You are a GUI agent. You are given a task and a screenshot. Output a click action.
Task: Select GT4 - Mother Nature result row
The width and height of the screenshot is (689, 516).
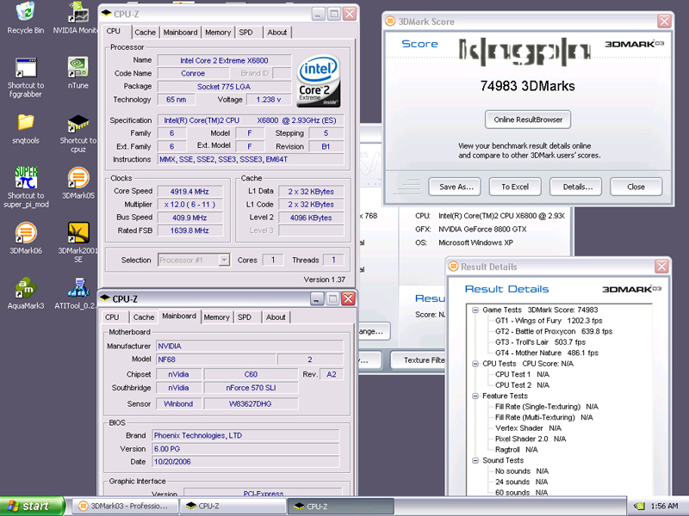(547, 353)
